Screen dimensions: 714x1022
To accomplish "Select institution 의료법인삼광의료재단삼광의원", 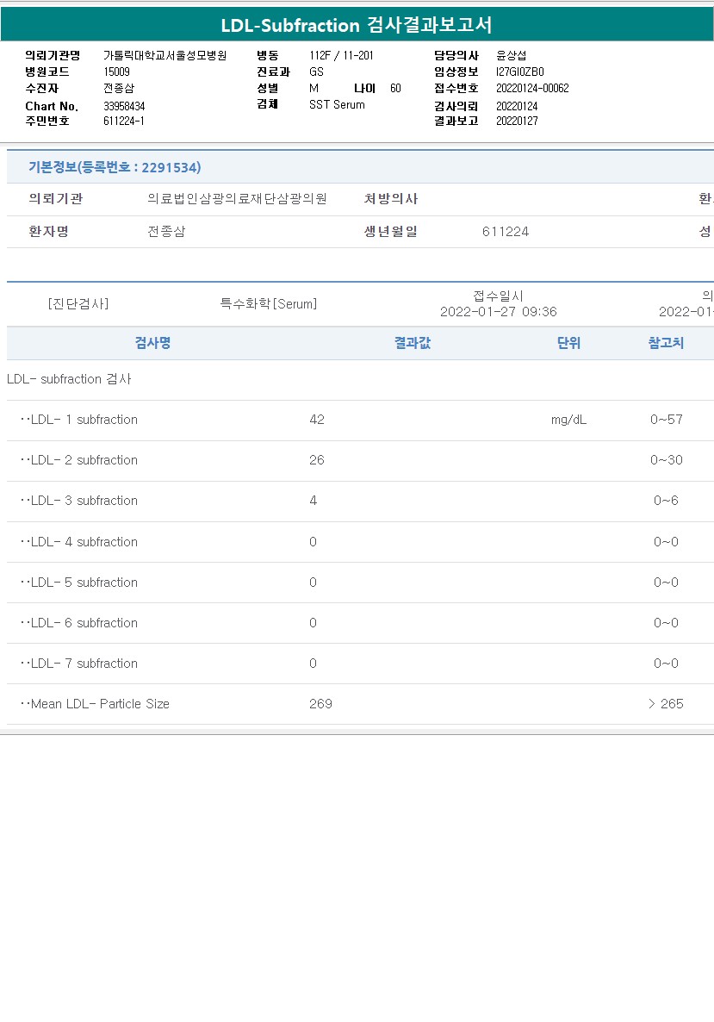I will tap(237, 199).
